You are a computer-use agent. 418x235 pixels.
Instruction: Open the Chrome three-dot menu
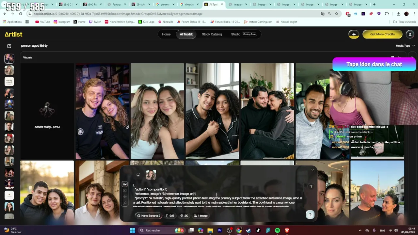(x=414, y=14)
